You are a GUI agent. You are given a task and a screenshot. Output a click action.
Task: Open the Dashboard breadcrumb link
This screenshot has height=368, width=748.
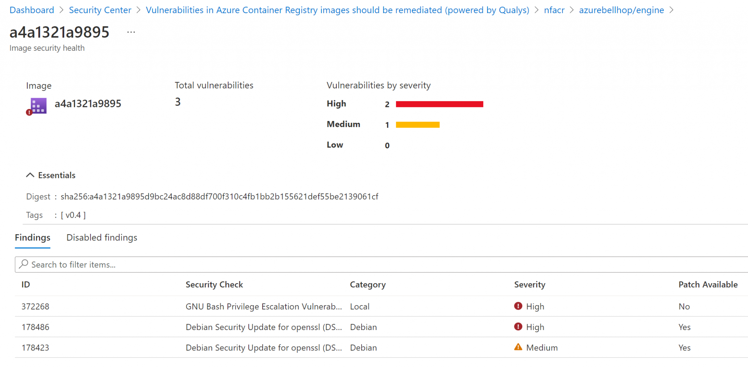pyautogui.click(x=32, y=10)
